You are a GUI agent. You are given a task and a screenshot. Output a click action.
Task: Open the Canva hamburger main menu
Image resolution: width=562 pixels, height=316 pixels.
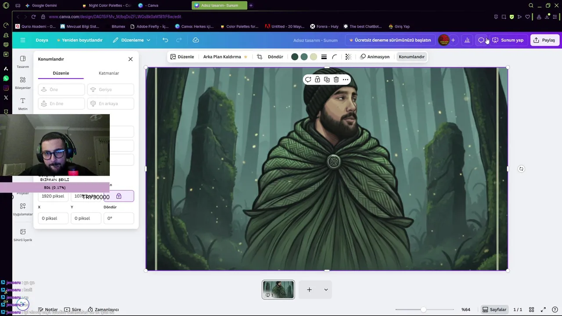coord(23,40)
